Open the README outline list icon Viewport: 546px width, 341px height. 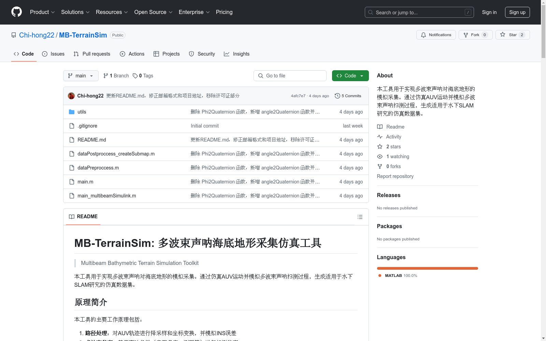tap(360, 217)
